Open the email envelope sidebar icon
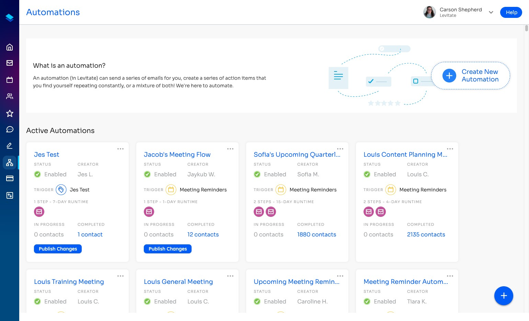 10,63
